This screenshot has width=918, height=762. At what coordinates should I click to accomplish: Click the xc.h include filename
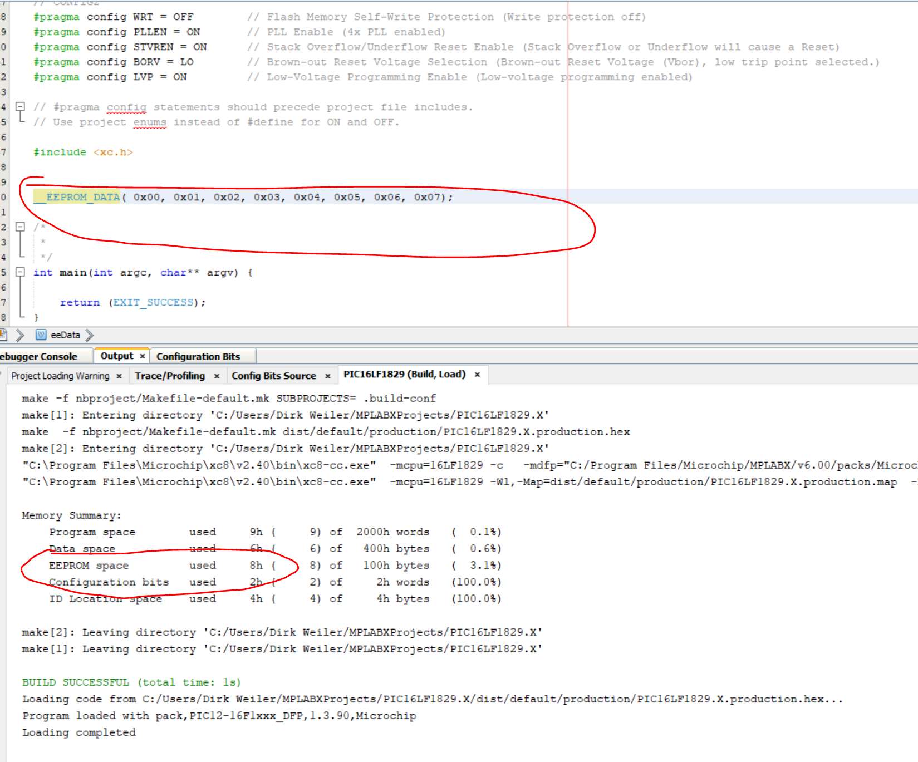113,152
